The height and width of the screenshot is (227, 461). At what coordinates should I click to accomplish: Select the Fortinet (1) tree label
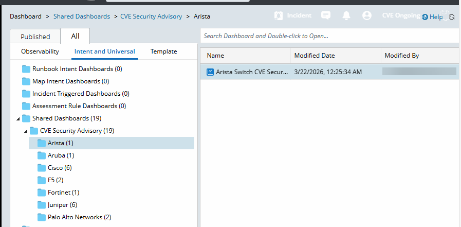point(64,193)
